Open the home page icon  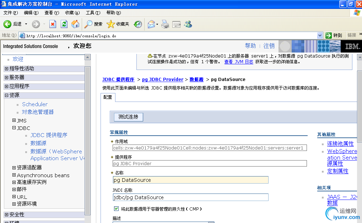click(x=75, y=24)
